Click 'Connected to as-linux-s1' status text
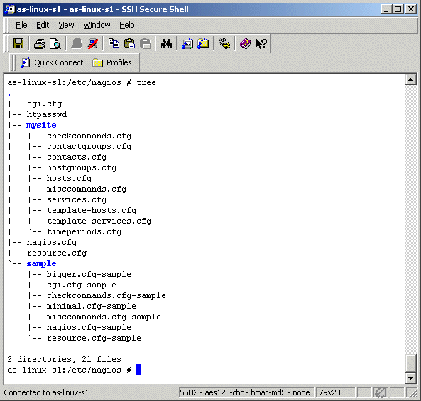The height and width of the screenshot is (401, 421). click(x=46, y=392)
